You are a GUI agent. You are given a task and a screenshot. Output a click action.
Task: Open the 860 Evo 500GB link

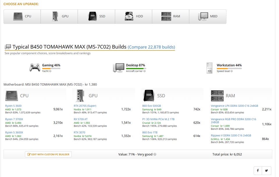[151, 106]
